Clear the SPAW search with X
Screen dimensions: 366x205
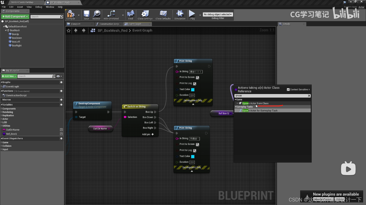pos(309,96)
